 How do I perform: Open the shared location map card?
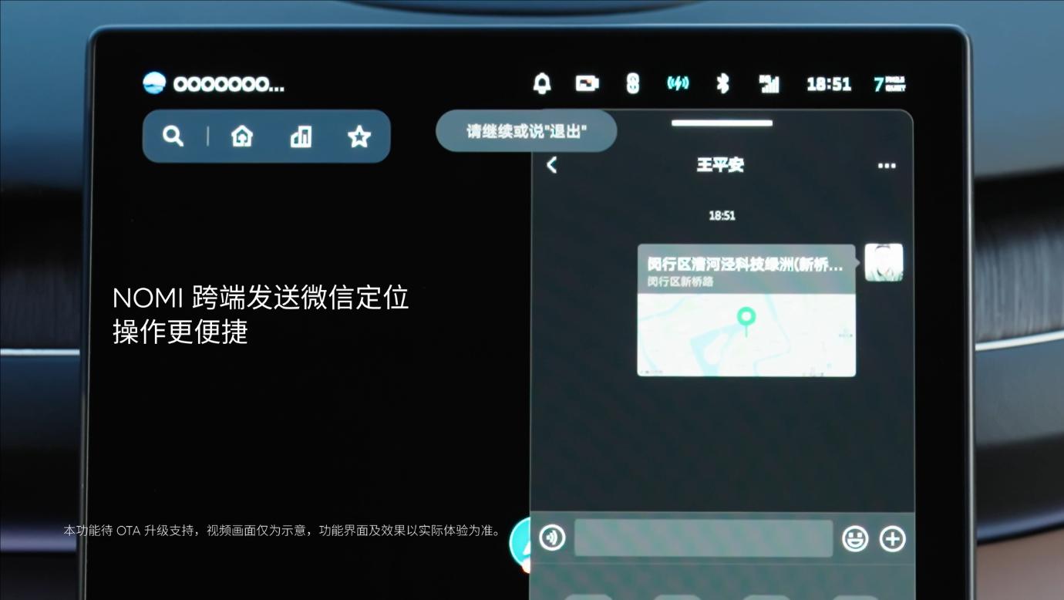pos(746,310)
